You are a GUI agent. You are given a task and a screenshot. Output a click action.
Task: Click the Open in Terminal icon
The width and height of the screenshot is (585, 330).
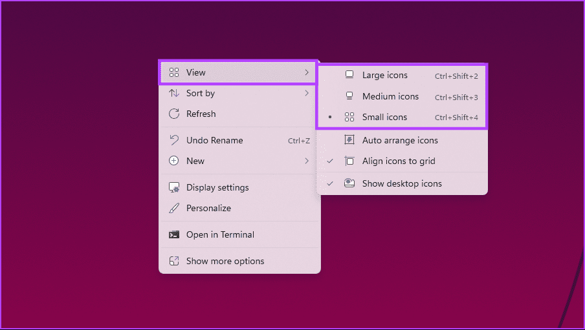(174, 234)
